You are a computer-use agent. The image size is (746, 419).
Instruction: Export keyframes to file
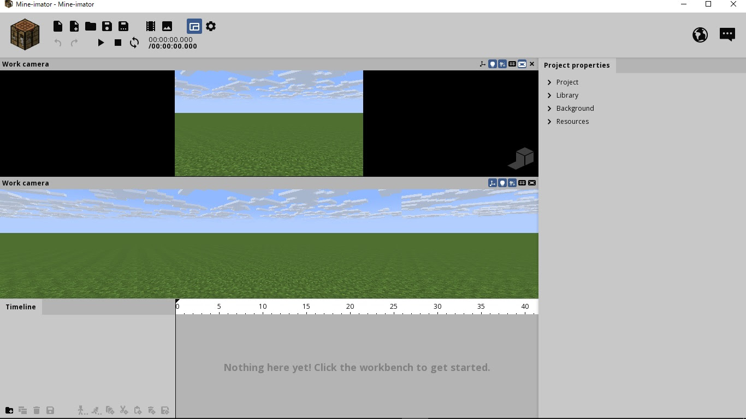(165, 410)
